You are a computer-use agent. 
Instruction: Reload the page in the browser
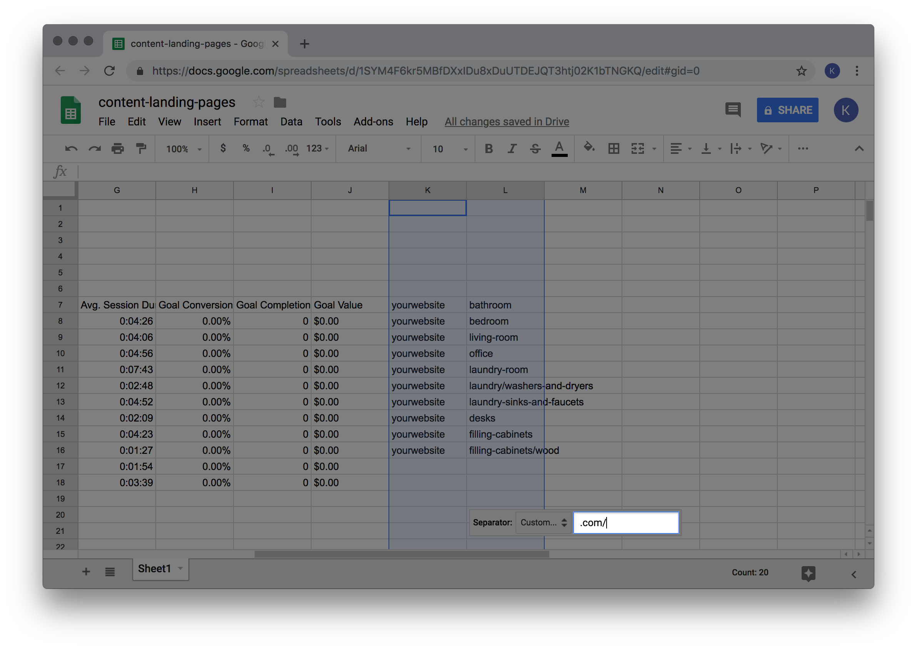[x=109, y=71]
